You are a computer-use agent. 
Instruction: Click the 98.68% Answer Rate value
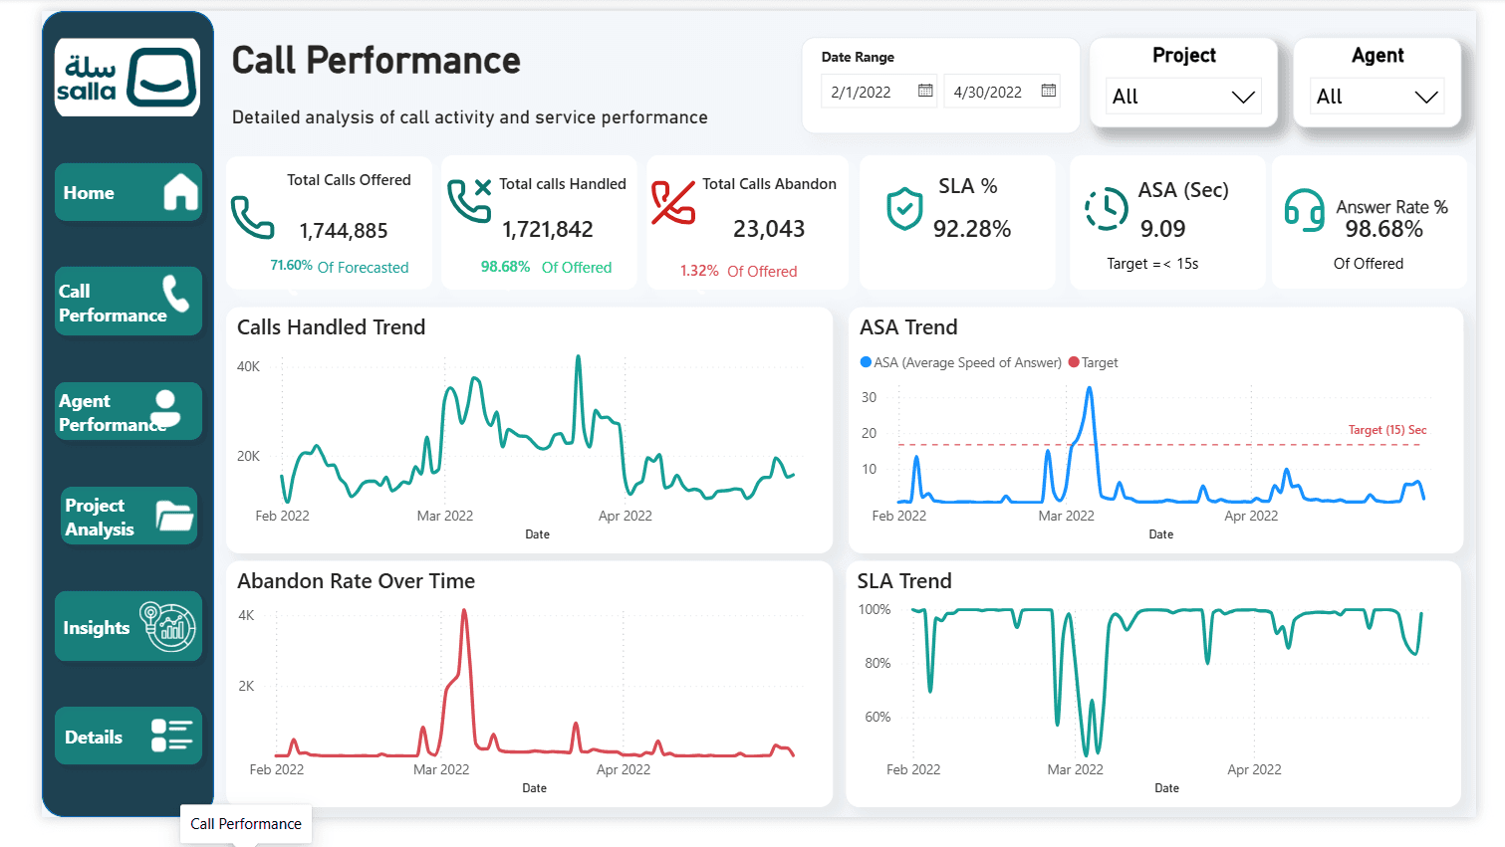pos(1384,229)
